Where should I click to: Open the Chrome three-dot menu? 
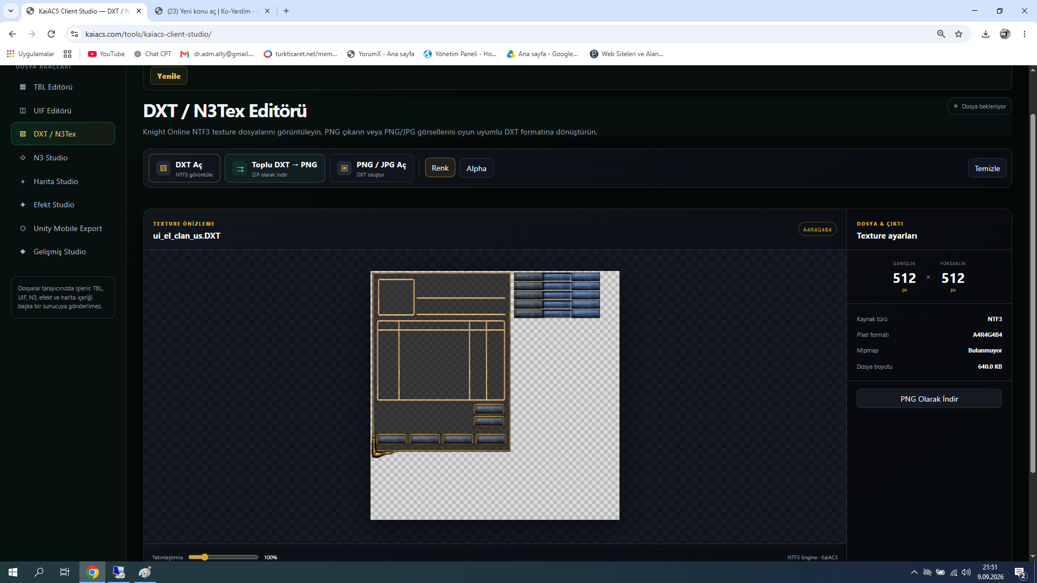1024,34
